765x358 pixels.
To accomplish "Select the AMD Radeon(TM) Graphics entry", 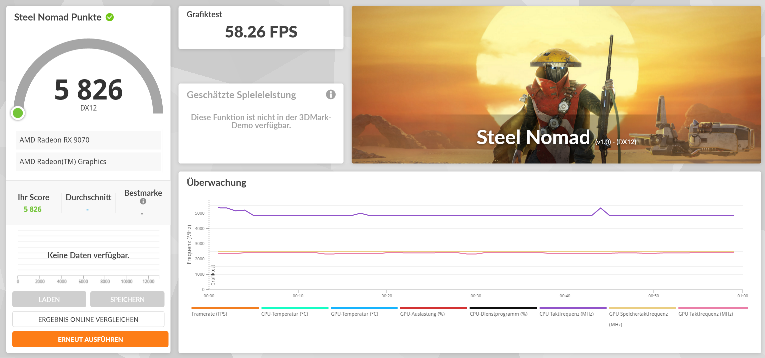I will (88, 161).
